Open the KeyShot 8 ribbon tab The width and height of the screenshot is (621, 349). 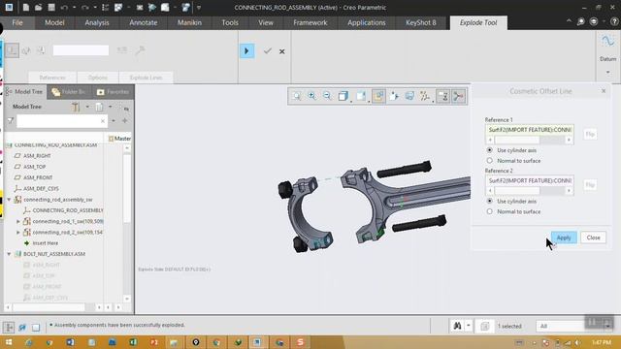420,22
